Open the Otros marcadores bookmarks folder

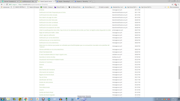point(173,7)
